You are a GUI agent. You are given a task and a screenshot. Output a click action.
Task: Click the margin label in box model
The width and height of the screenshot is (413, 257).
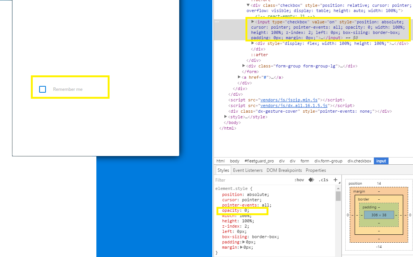tap(359, 191)
